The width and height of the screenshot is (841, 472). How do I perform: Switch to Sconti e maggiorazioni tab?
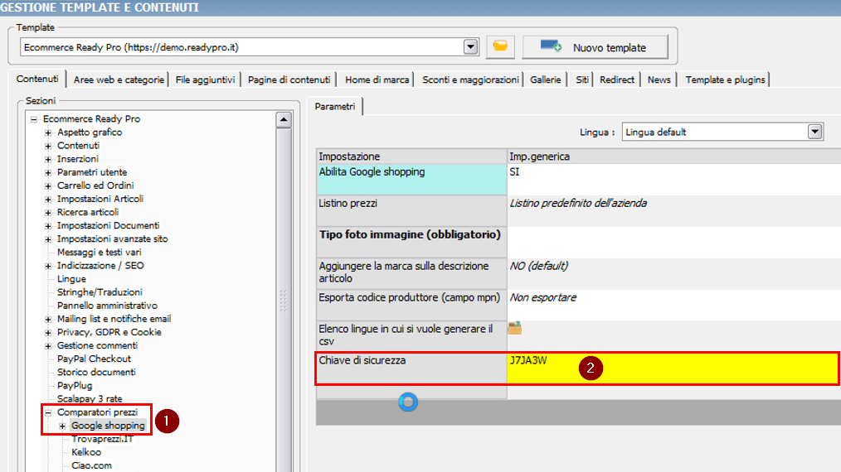coord(469,79)
